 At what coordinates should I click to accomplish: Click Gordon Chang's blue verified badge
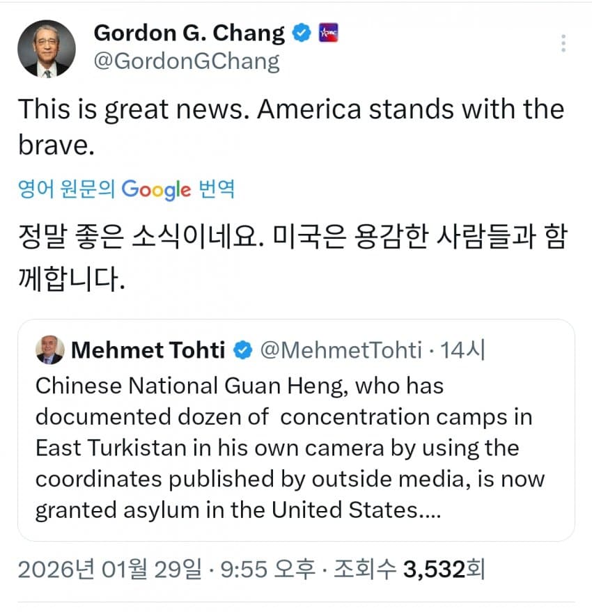pyautogui.click(x=301, y=33)
